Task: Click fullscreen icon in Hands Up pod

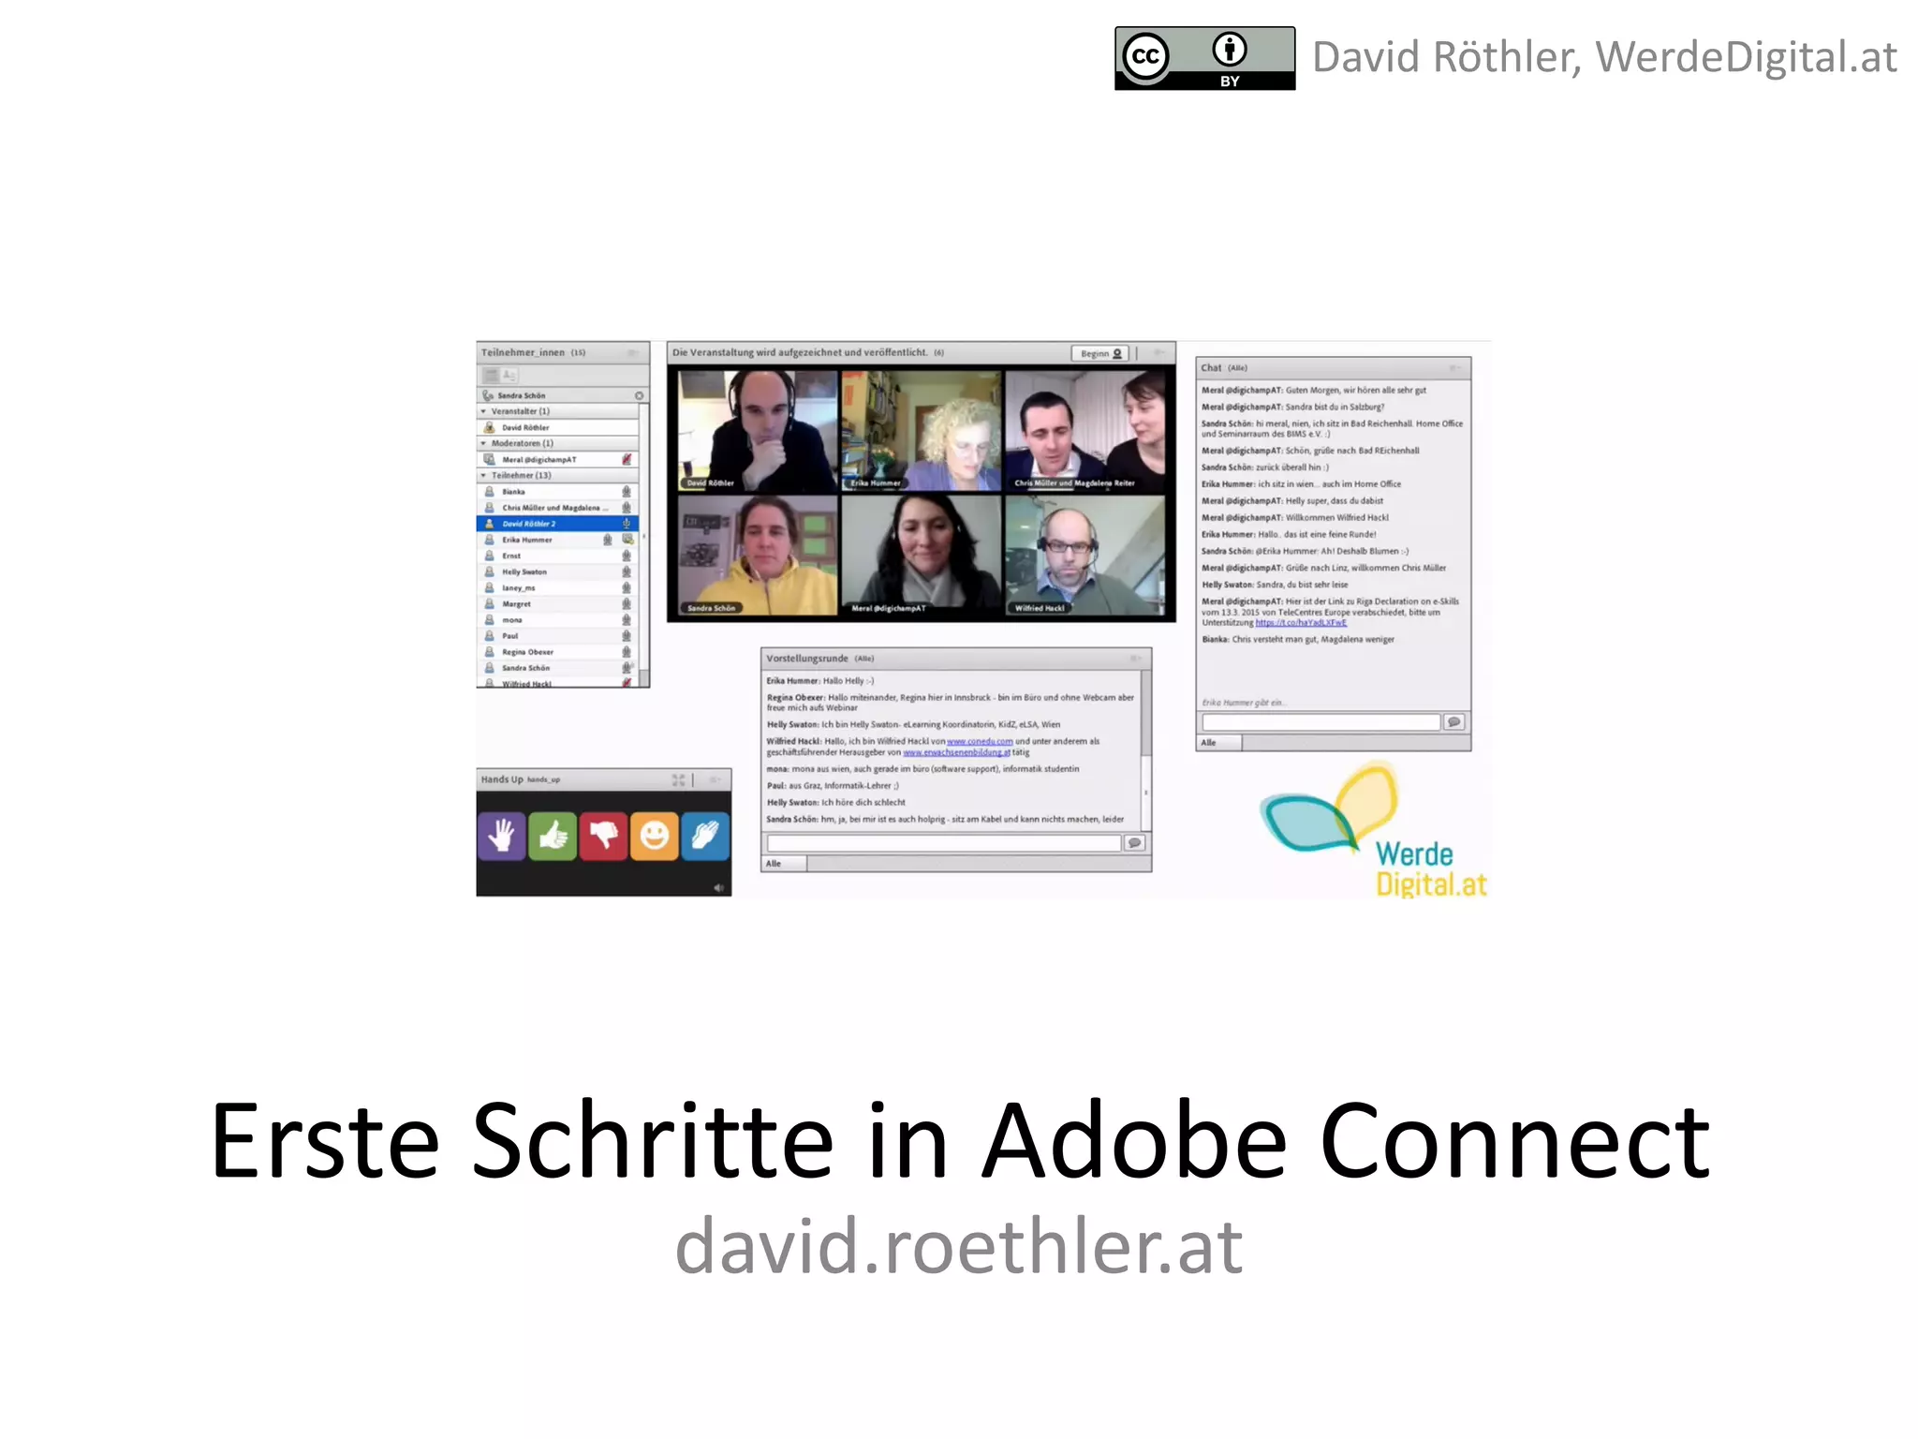Action: 678,779
